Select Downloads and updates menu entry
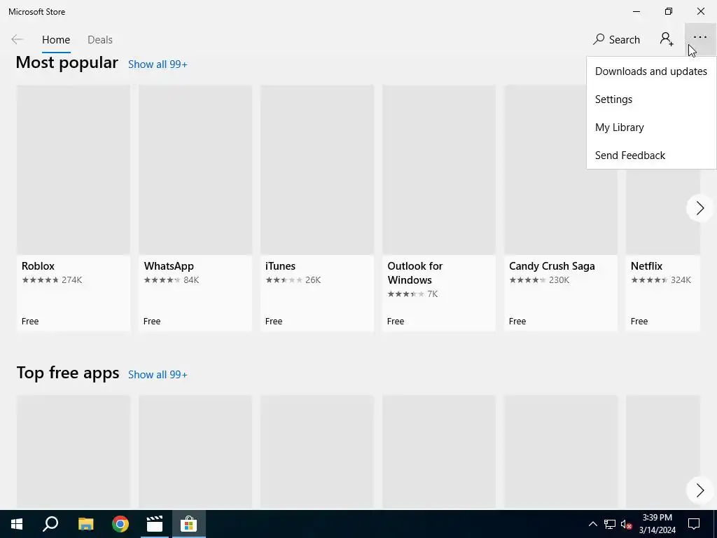The height and width of the screenshot is (538, 717). pyautogui.click(x=651, y=71)
